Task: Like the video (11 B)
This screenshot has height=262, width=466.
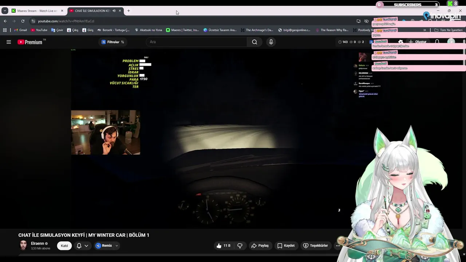Action: 224,246
